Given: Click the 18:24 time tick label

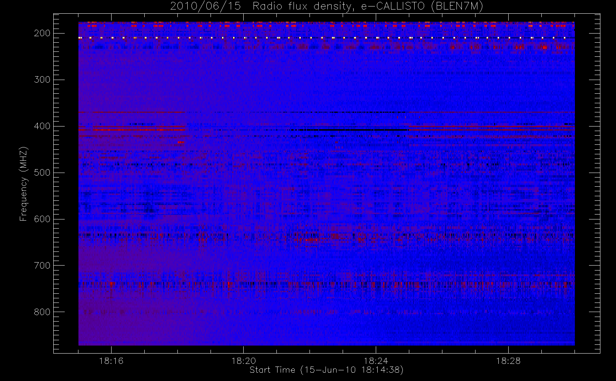Looking at the screenshot, I should click(376, 360).
